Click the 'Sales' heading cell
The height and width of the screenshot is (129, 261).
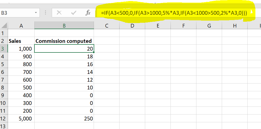21,41
